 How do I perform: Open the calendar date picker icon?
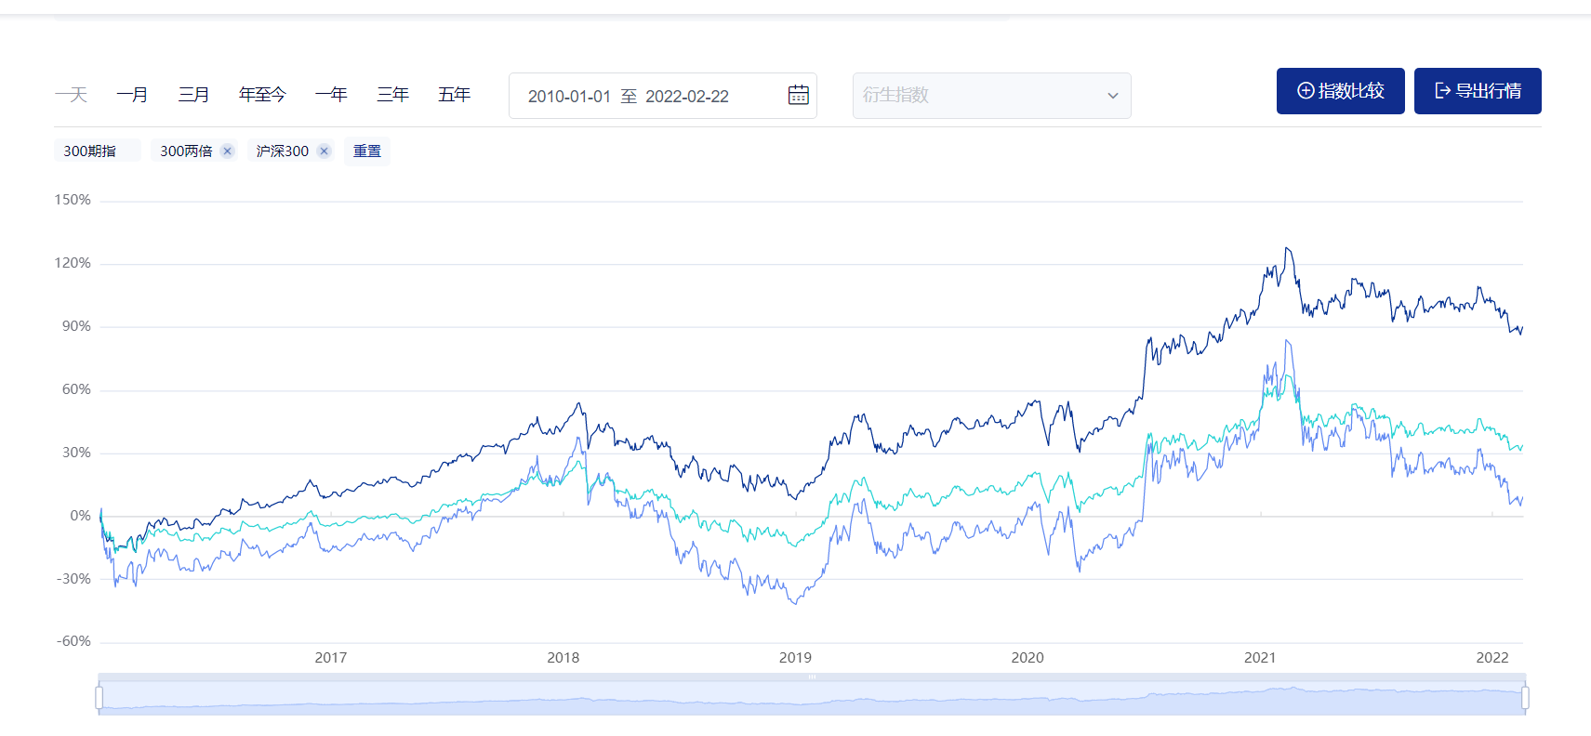(x=798, y=95)
